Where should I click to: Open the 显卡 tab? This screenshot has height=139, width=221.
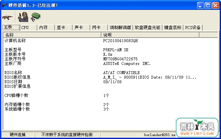63,28
